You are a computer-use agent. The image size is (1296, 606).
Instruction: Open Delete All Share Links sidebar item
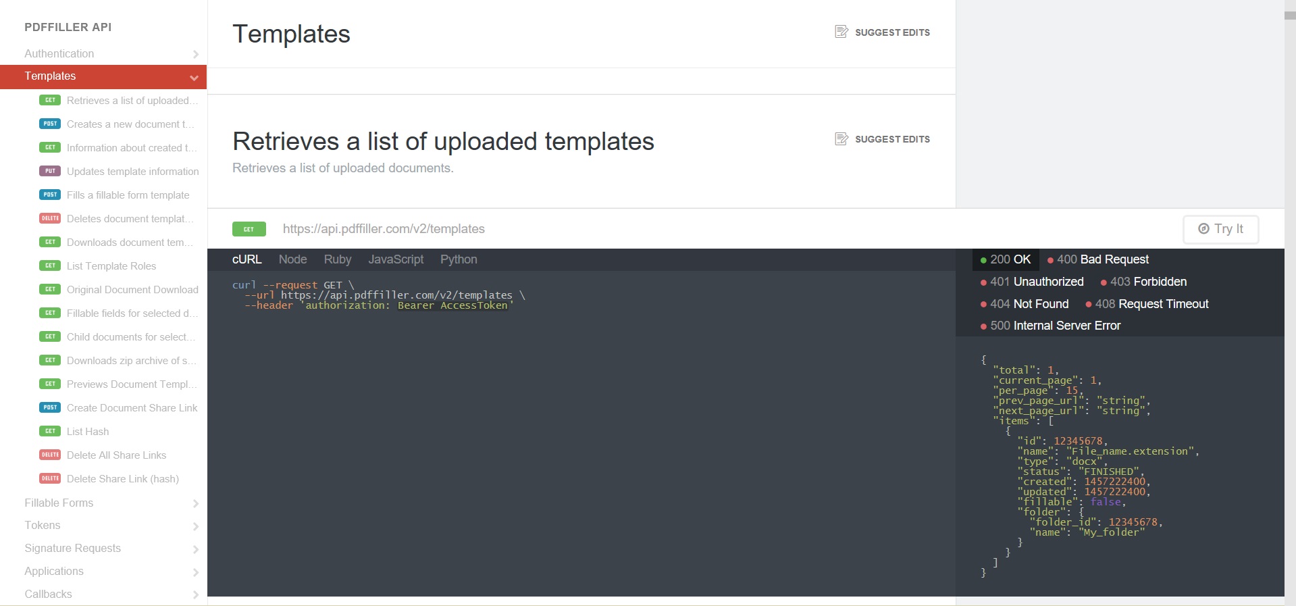pyautogui.click(x=116, y=455)
